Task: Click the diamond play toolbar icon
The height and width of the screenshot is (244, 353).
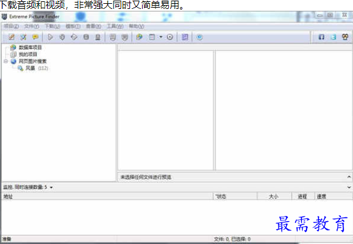Action: 74,37
